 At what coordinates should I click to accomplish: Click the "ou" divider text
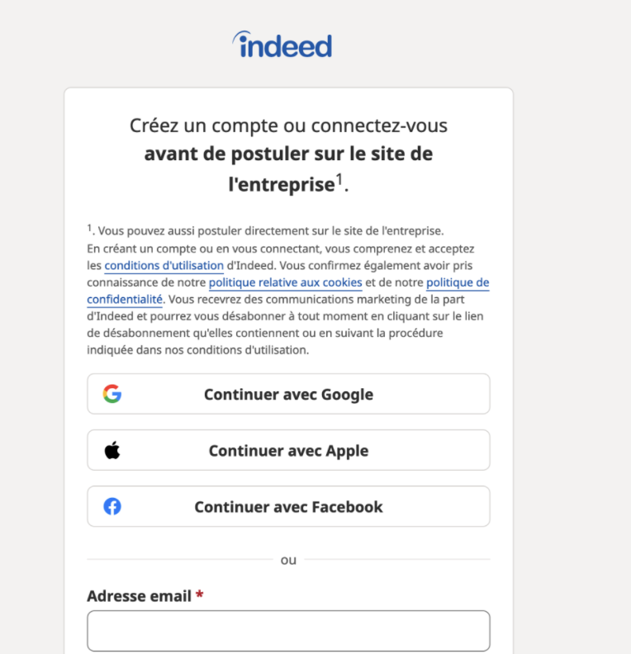pos(288,560)
